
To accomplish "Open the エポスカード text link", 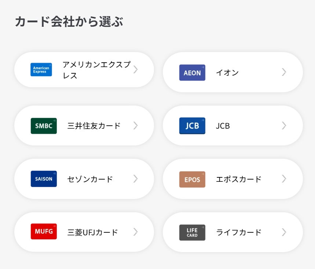I will point(238,179).
